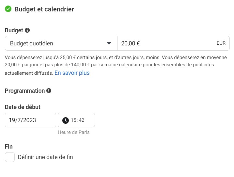Open the En savoir plus link

72,73
